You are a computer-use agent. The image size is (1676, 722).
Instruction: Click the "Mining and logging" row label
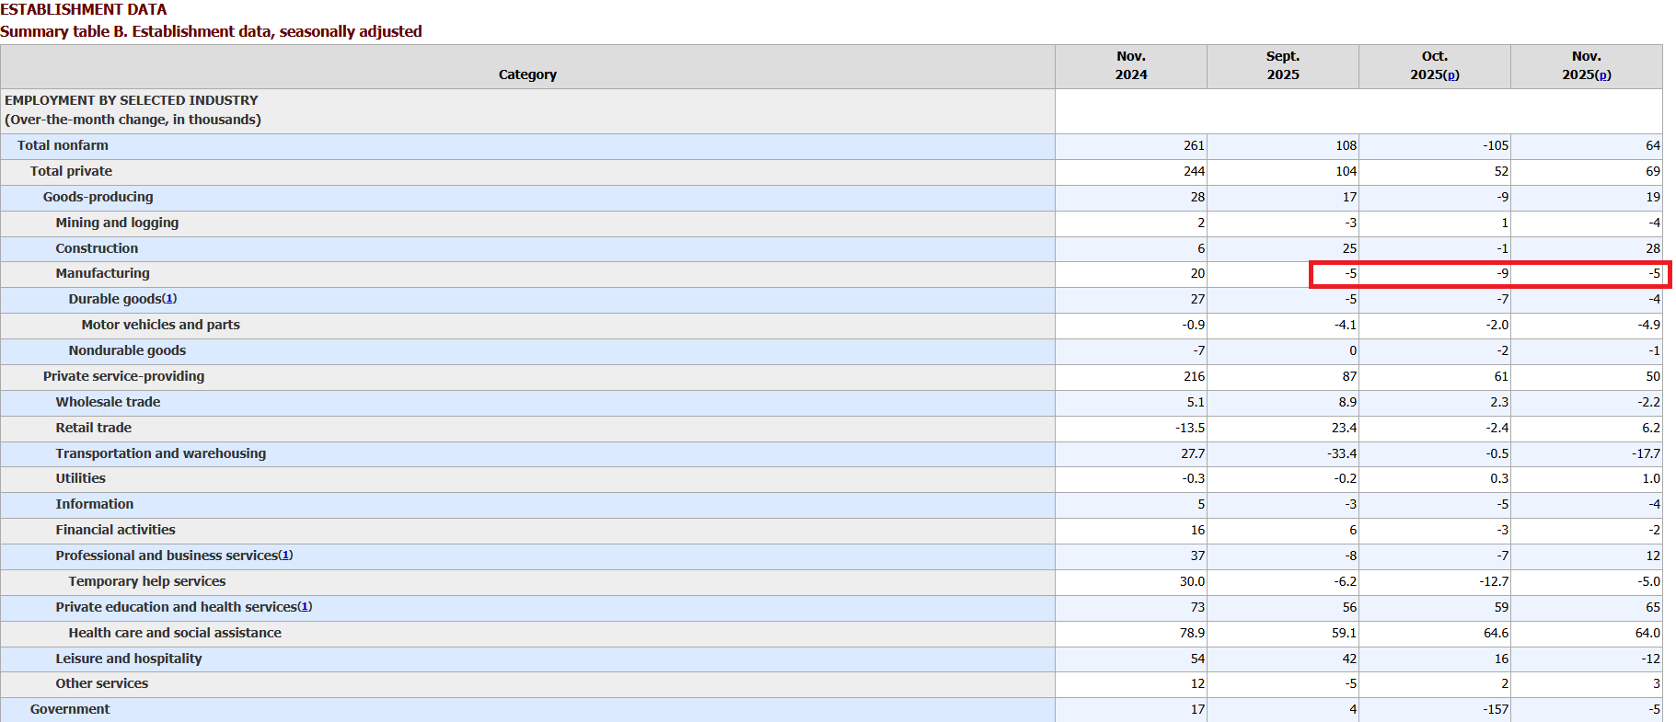coord(117,223)
